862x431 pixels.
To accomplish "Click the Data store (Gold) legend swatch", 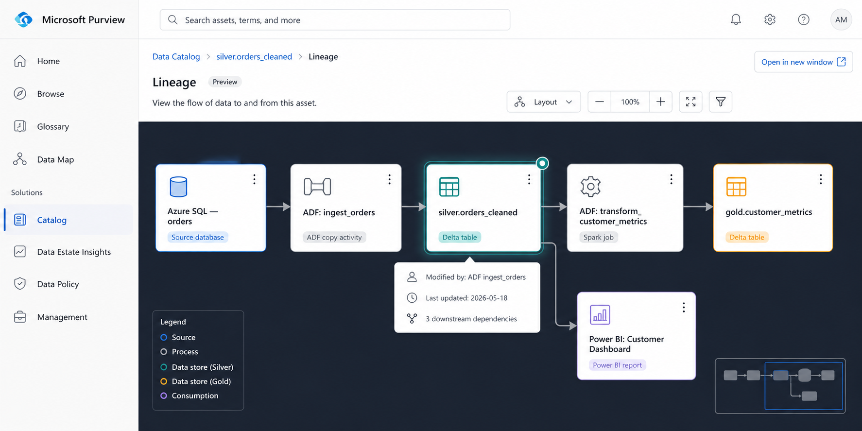I will pyautogui.click(x=164, y=381).
